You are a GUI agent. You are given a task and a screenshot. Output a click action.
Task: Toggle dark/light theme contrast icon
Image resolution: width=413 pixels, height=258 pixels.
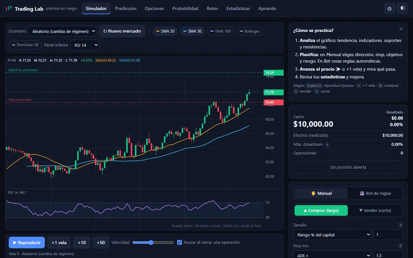click(x=402, y=8)
